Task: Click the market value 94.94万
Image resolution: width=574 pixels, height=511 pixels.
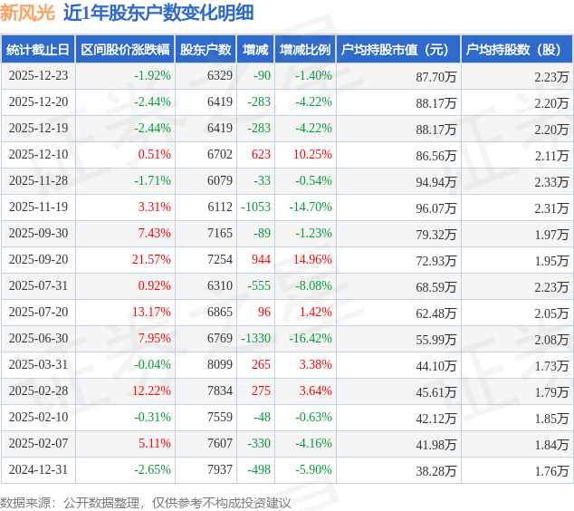Action: [x=436, y=182]
